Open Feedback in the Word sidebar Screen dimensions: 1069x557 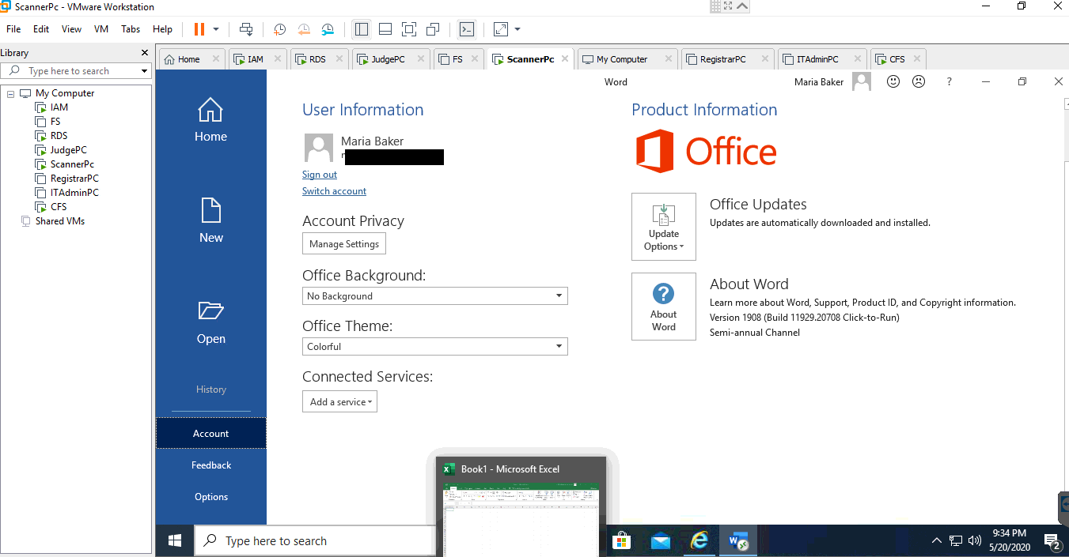click(x=211, y=465)
